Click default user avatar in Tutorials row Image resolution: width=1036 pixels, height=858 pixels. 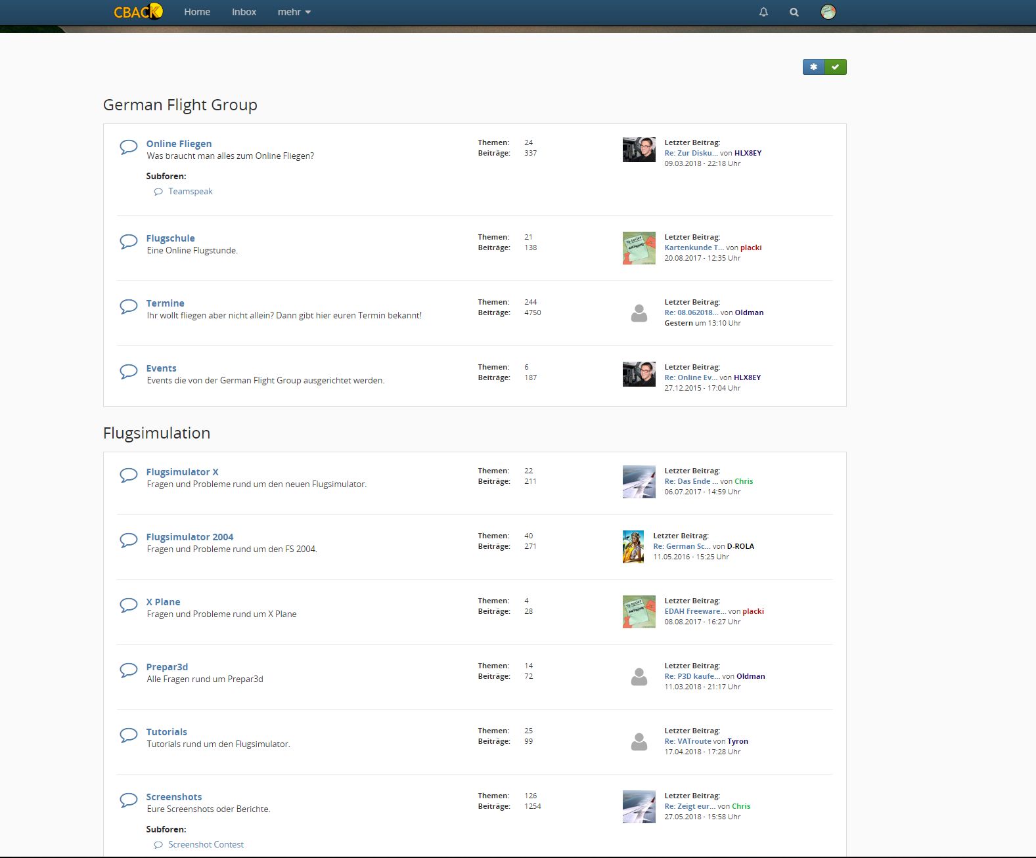click(x=639, y=742)
